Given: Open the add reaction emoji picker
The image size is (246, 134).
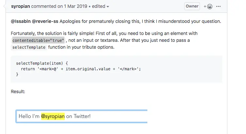Looking at the screenshot, I should point(208,6).
